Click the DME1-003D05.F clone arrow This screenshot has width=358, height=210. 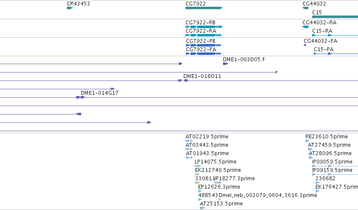tap(225, 64)
